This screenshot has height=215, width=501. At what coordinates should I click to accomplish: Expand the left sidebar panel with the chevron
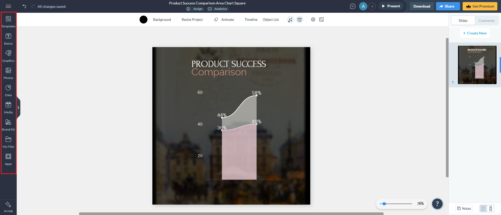[x=18, y=108]
